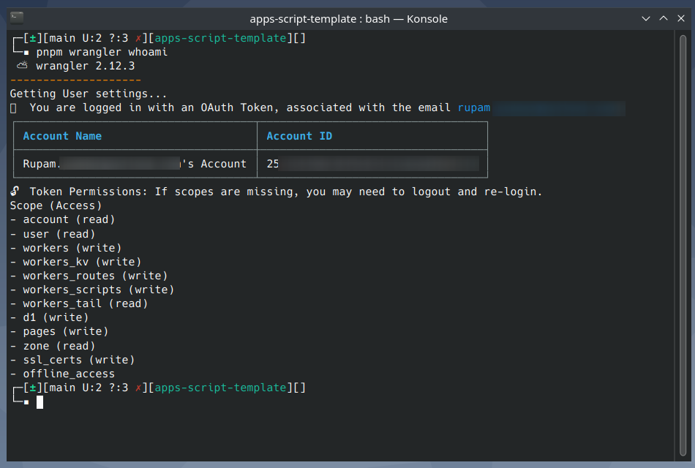Click the 'Getting User settings...' line
The height and width of the screenshot is (468, 695).
tap(89, 94)
